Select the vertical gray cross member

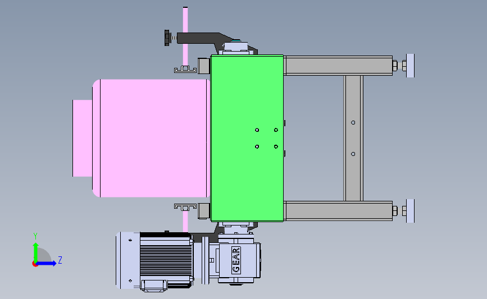click(353, 139)
